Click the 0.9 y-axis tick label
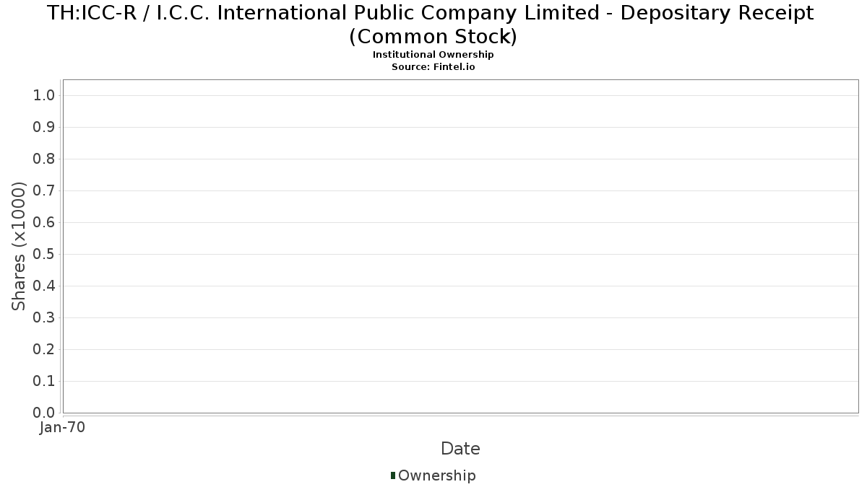Viewport: 867px width, 487px height. pos(45,128)
